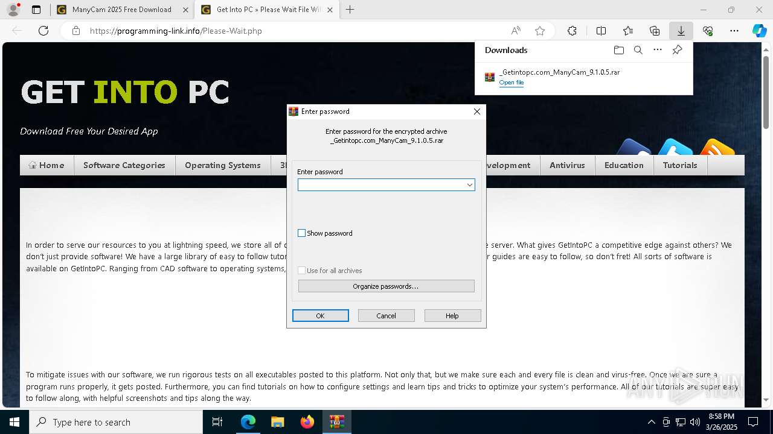Screen dimensions: 773x434
Task: Open the Home menu item
Action: tap(47, 165)
